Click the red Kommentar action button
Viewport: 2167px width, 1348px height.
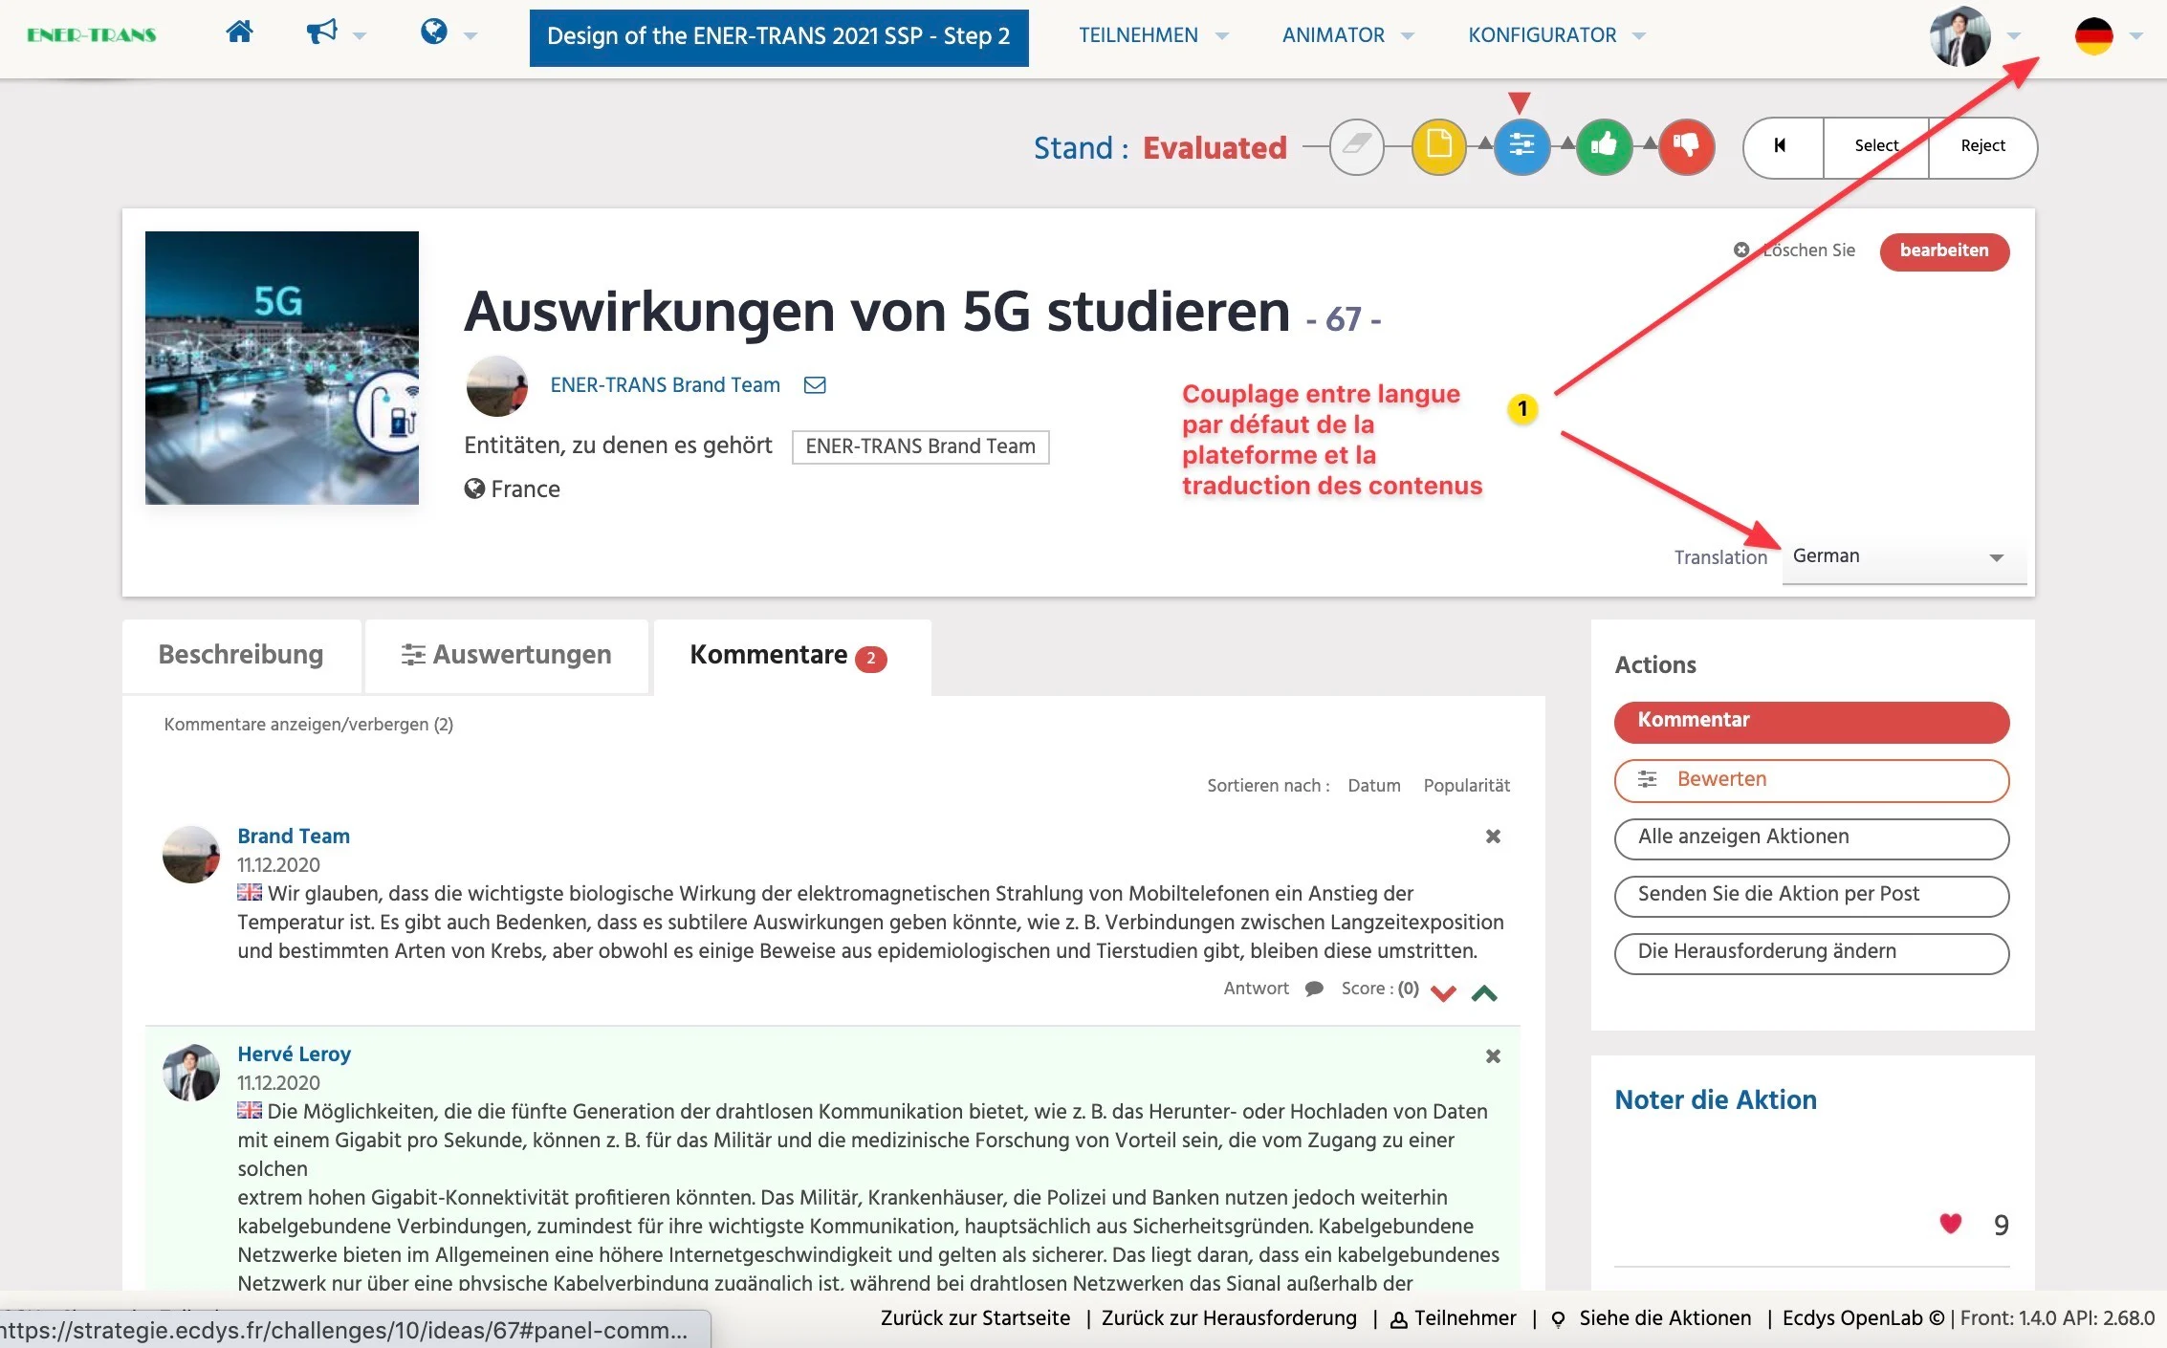[x=1811, y=722]
